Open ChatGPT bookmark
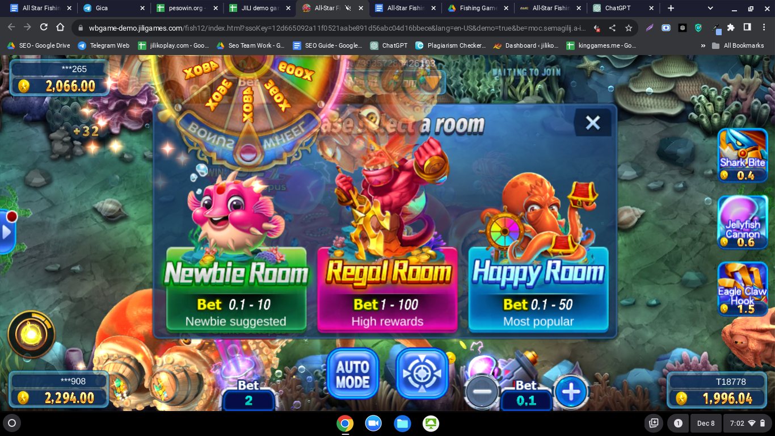 tap(389, 45)
